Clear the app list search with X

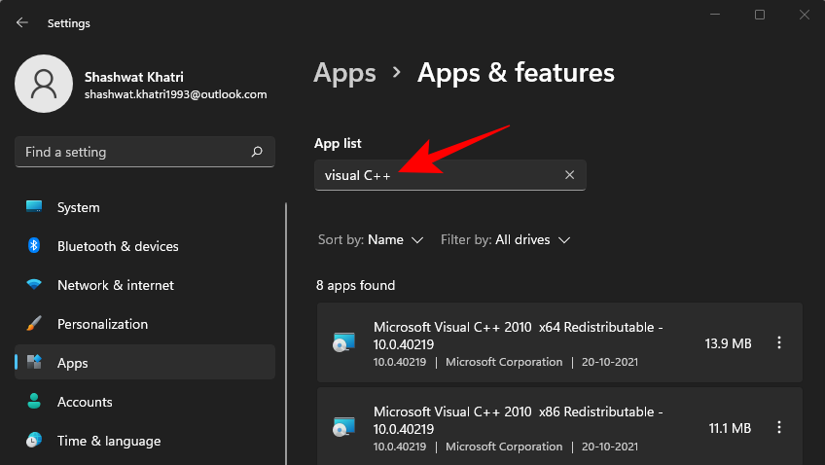click(x=569, y=175)
